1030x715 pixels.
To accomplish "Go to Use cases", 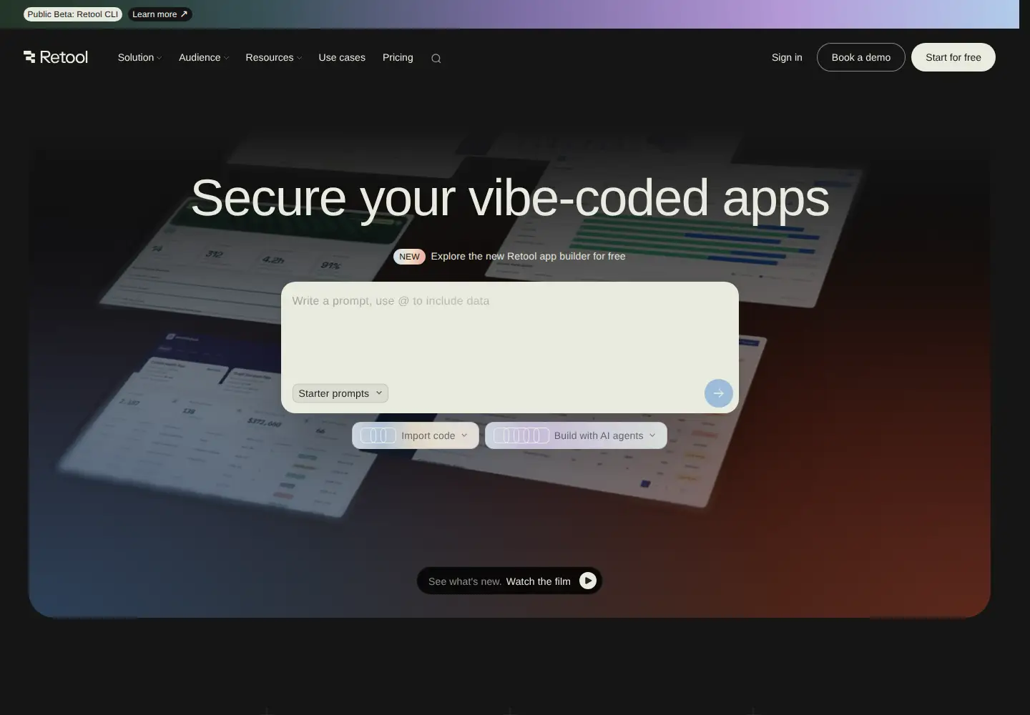I will pos(342,57).
